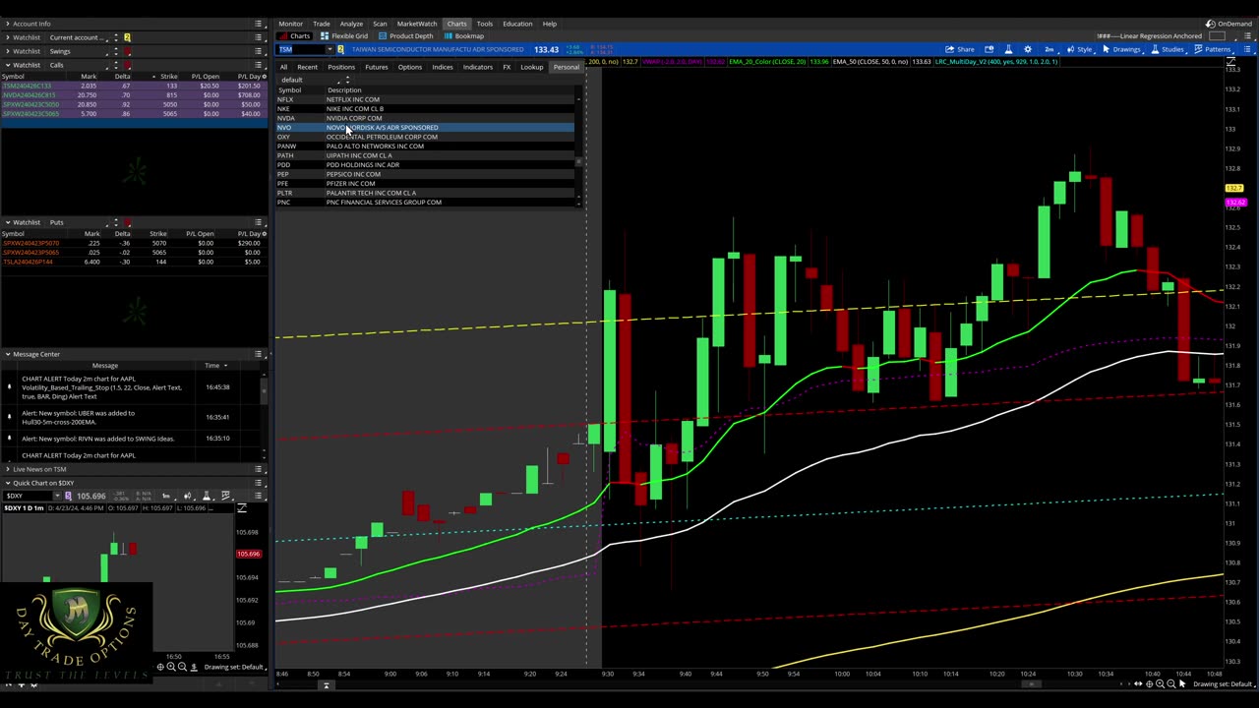Open the Puts watchlist panel menu icon
Viewport: 1259px width, 708px height.
259,222
